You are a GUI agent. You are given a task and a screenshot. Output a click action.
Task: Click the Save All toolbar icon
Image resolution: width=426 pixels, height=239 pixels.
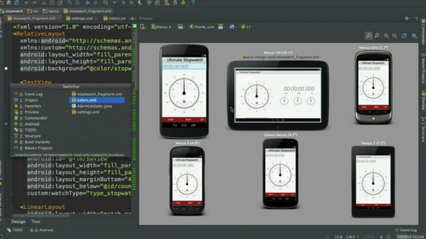point(8,3)
